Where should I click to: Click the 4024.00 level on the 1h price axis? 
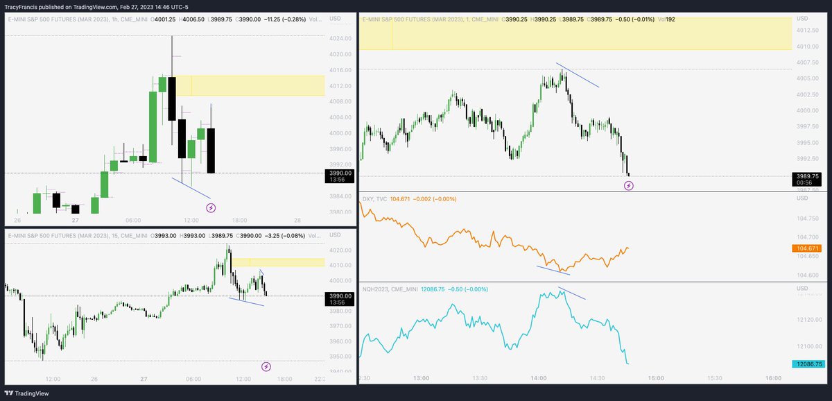340,38
